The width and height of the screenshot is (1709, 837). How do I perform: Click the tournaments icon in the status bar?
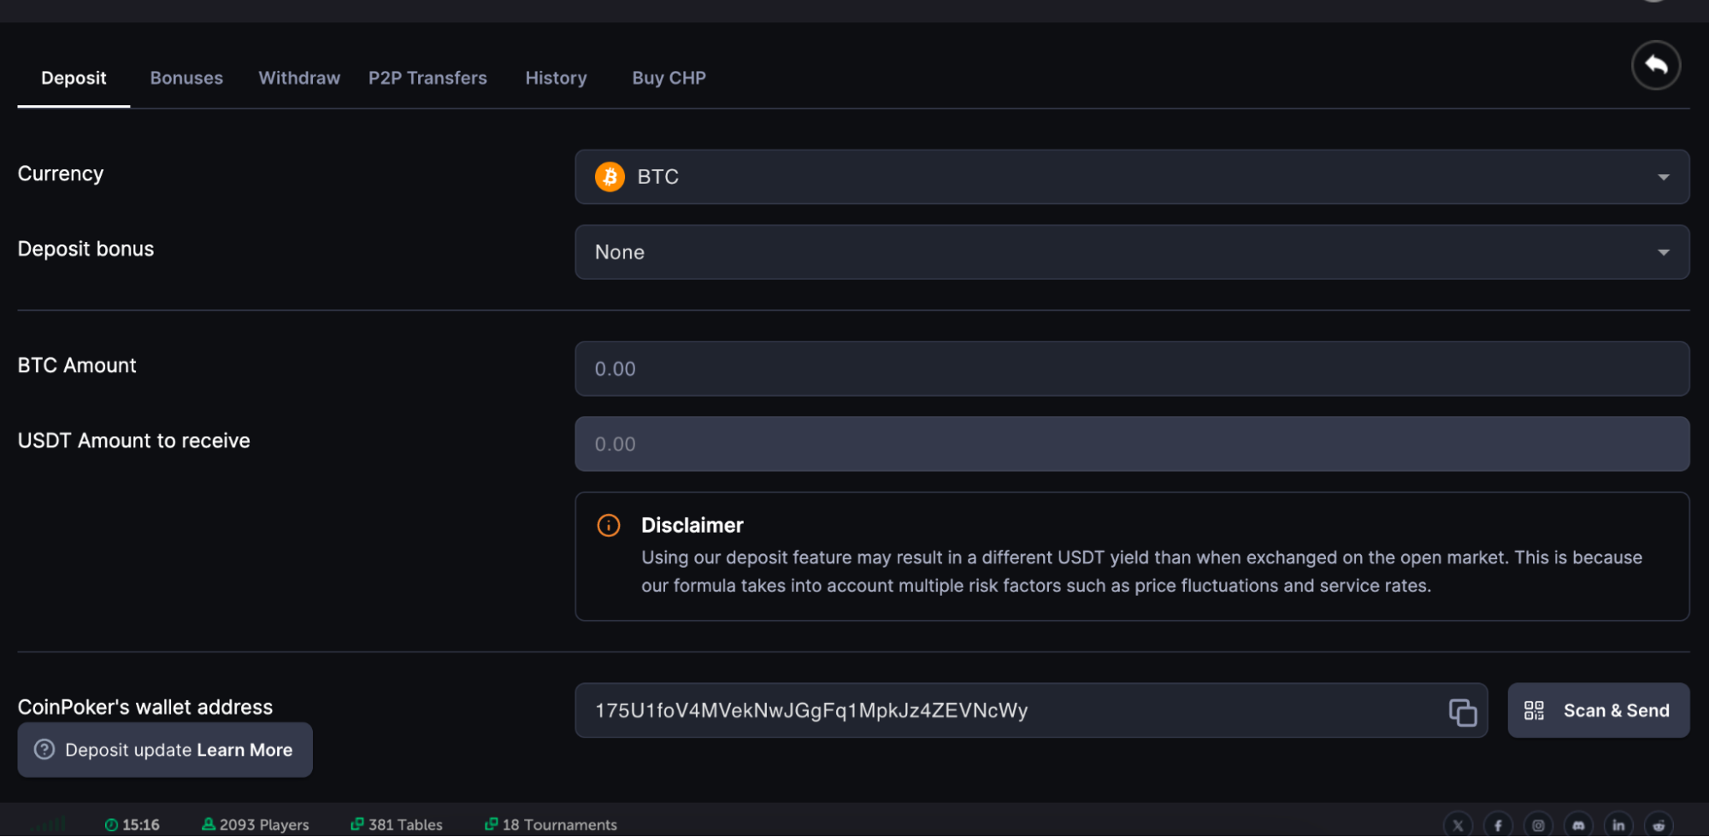[x=491, y=824]
